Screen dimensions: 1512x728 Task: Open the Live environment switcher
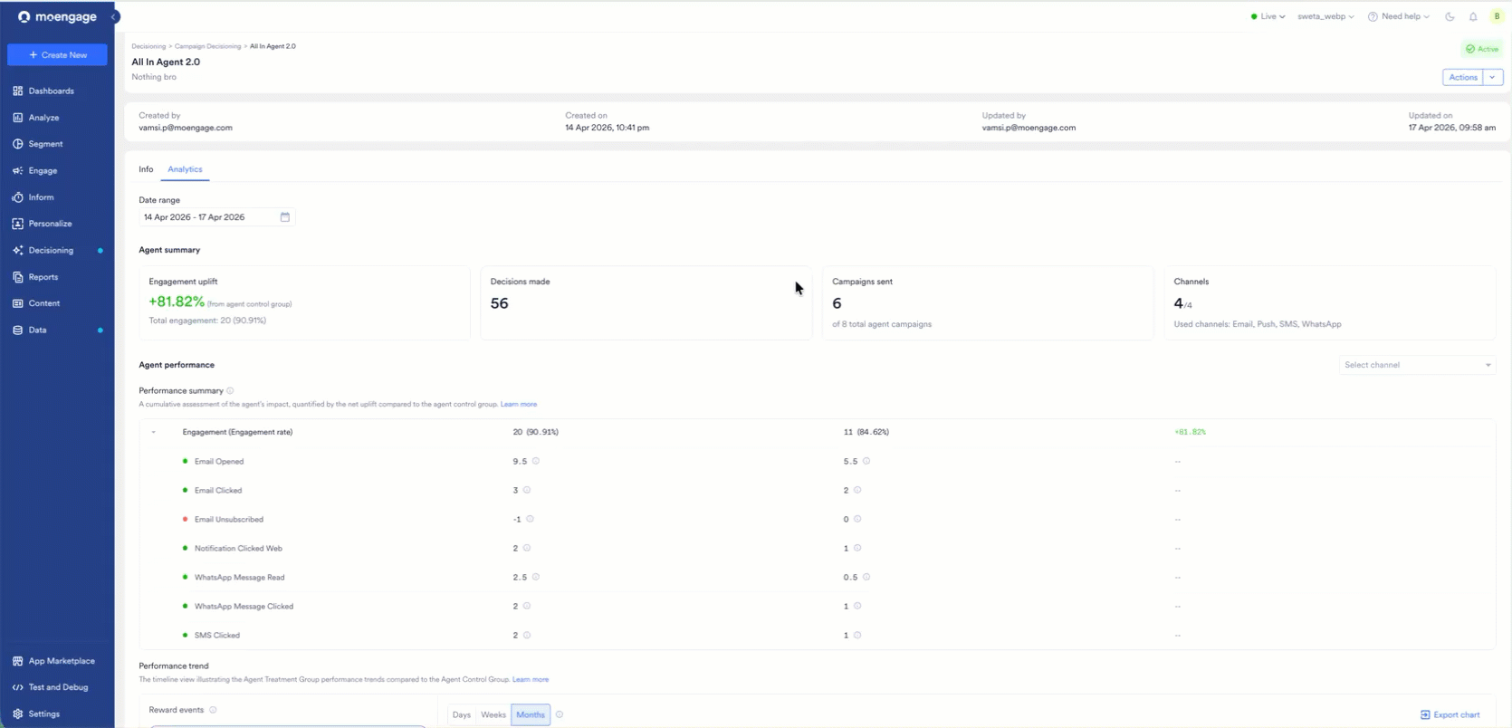pyautogui.click(x=1268, y=16)
